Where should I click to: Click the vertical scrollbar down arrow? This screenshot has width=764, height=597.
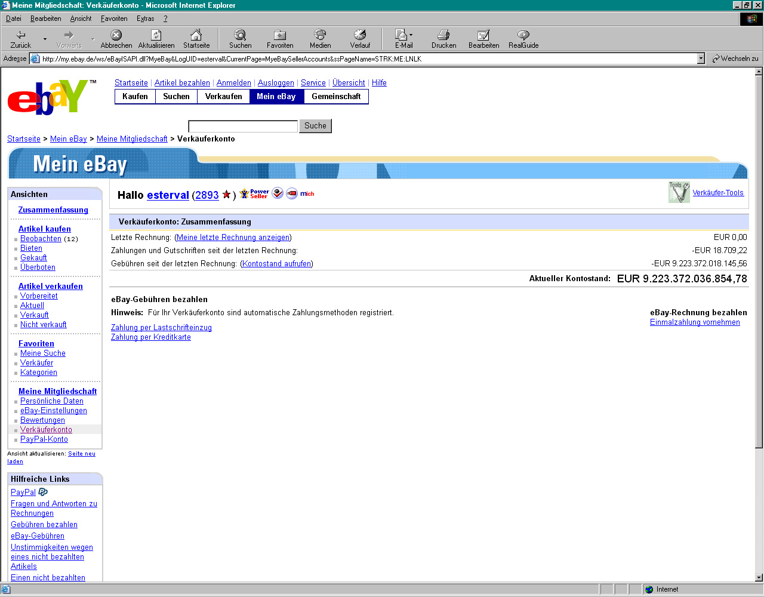click(x=759, y=577)
